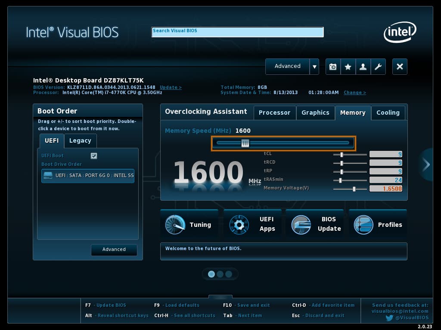Click Ctrl-H See all shortcuts
441x330 pixels.
185,316
